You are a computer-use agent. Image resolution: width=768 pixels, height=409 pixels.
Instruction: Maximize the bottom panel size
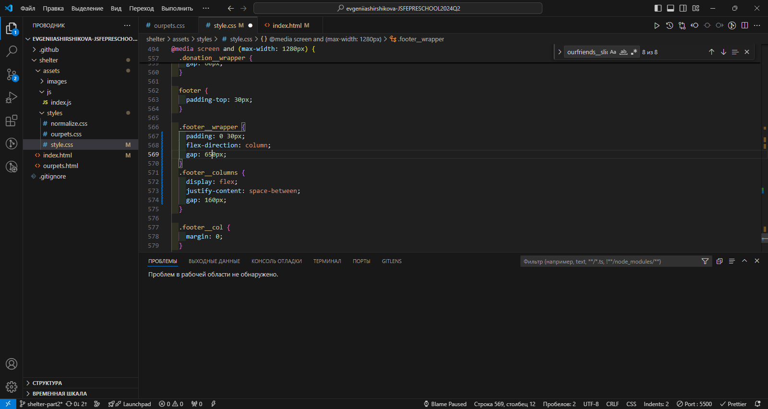[x=744, y=261]
